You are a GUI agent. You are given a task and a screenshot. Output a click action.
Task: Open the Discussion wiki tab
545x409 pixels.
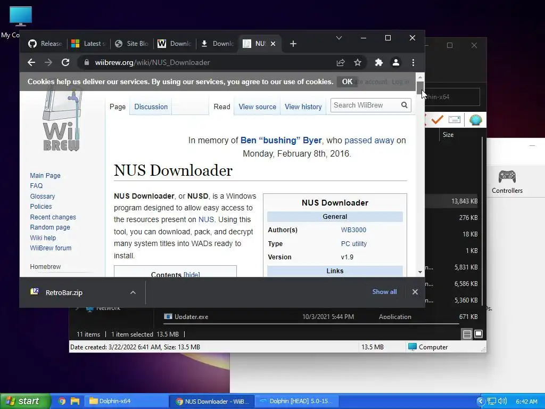point(151,107)
